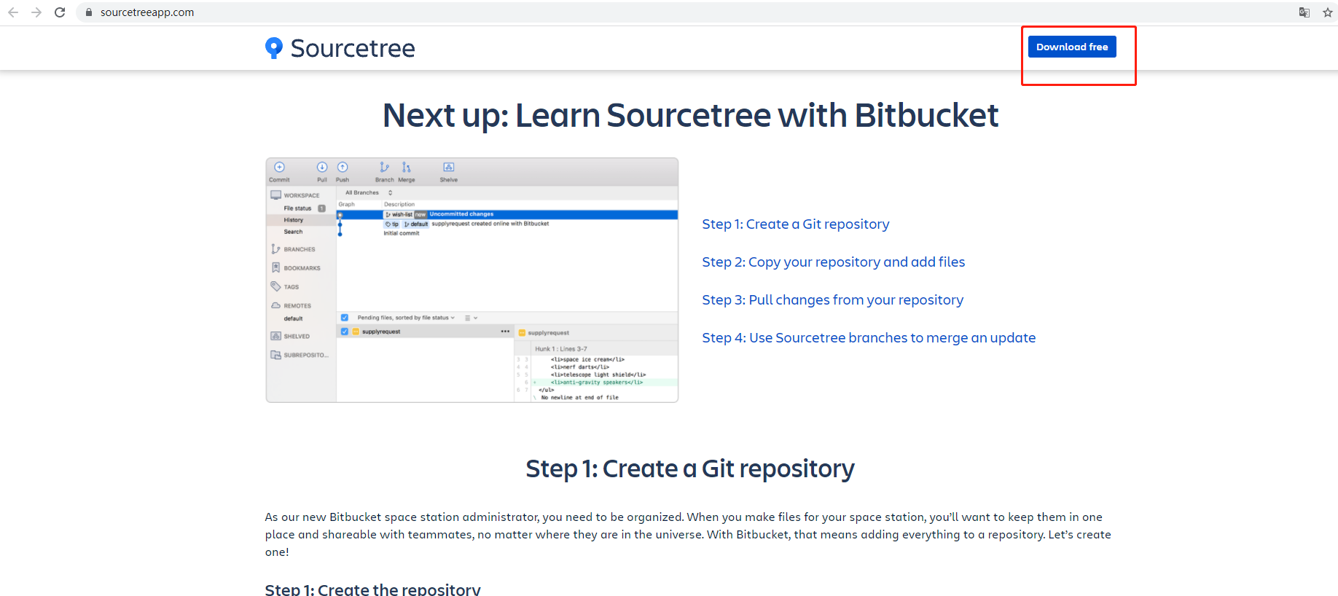This screenshot has width=1338, height=596.
Task: Click the Pull icon in the screenshot
Action: 322,168
